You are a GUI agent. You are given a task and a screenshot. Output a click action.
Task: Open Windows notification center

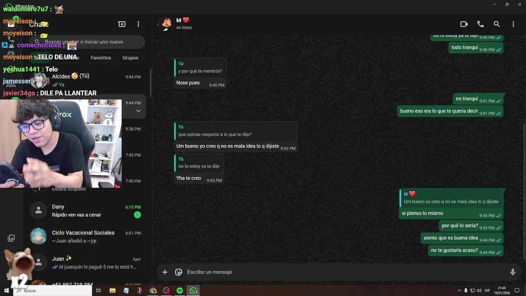click(x=517, y=291)
